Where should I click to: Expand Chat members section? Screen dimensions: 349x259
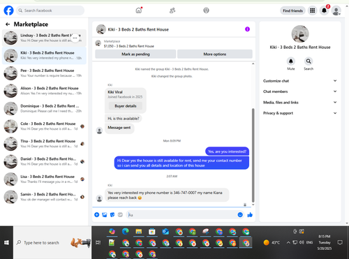coord(300,91)
